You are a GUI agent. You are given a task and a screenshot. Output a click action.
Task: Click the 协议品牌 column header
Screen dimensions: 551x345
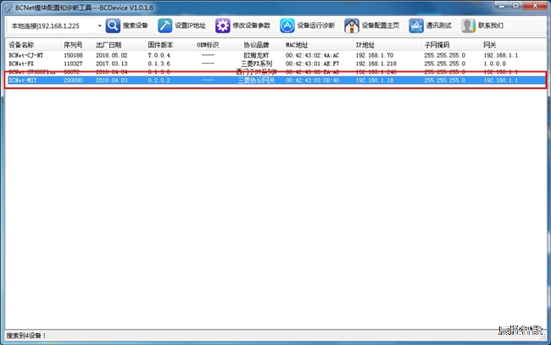point(256,44)
